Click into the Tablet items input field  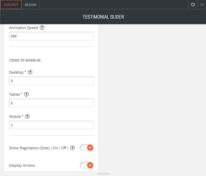click(51, 103)
